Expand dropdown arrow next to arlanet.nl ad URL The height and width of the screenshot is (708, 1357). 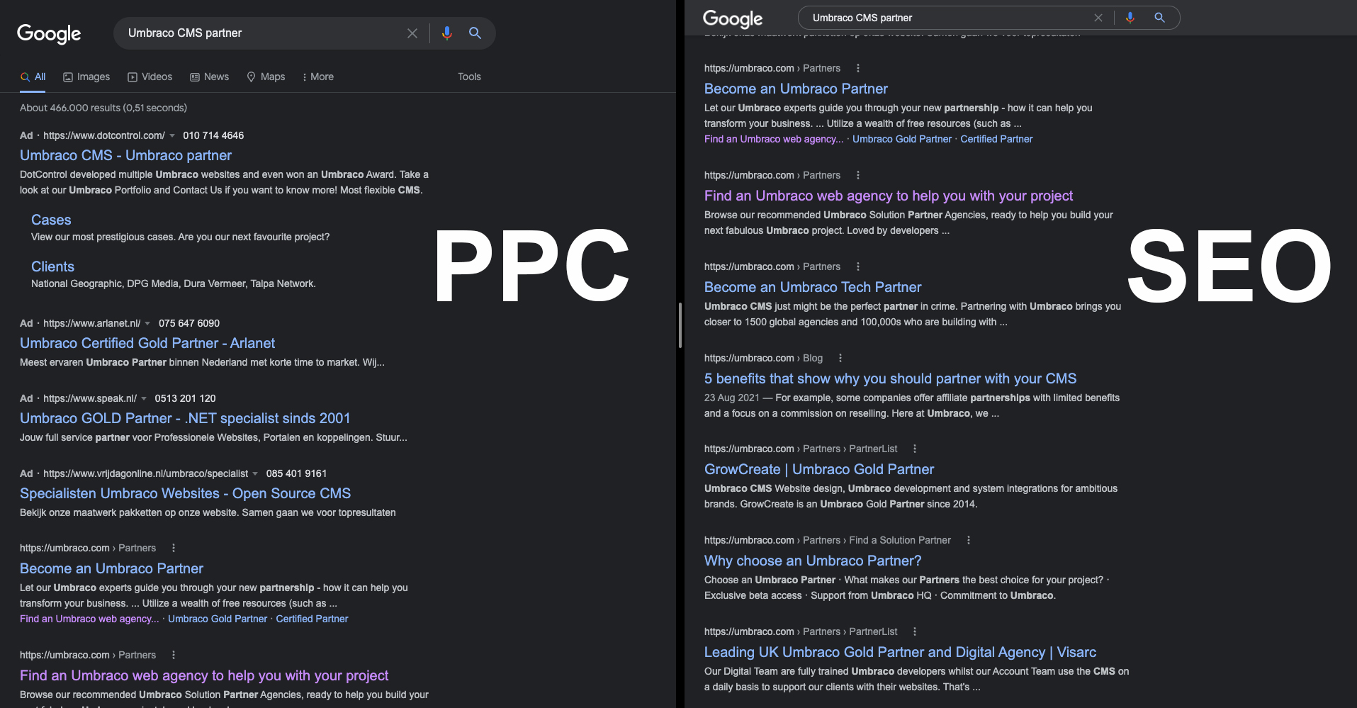point(147,323)
